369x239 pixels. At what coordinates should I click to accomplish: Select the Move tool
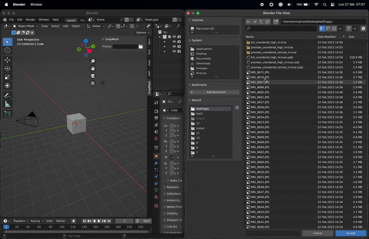click(7, 60)
